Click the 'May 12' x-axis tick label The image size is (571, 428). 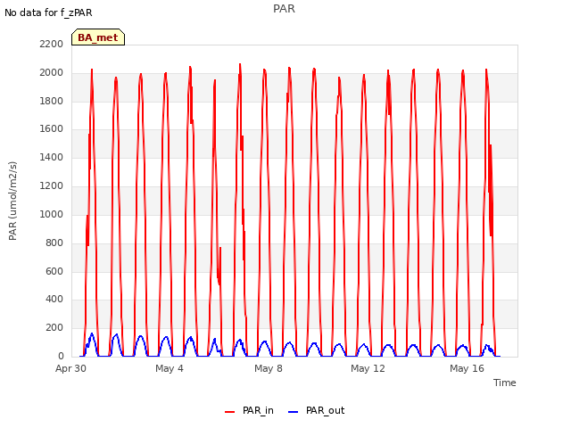tap(368, 368)
